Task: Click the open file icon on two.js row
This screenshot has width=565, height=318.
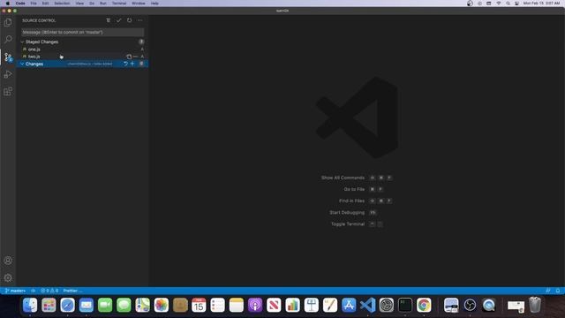Action: click(x=129, y=57)
